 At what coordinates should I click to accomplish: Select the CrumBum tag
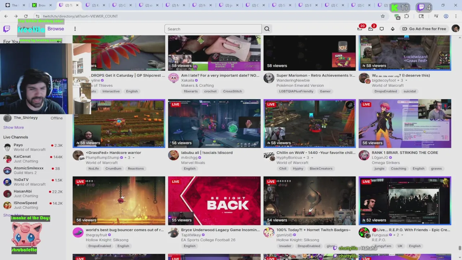[x=113, y=169]
